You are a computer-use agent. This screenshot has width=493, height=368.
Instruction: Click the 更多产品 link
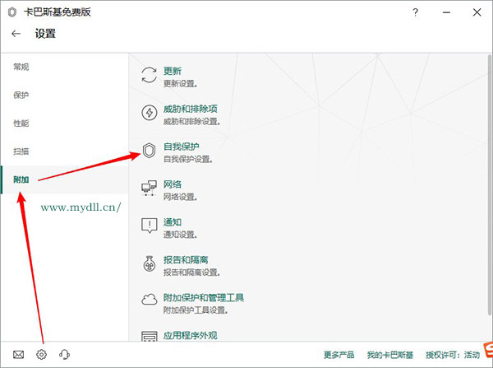(339, 355)
